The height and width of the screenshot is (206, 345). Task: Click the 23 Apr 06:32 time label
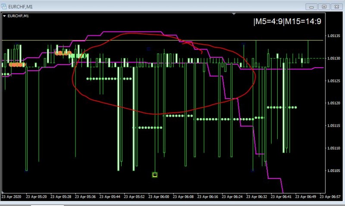pyautogui.click(x=256, y=197)
